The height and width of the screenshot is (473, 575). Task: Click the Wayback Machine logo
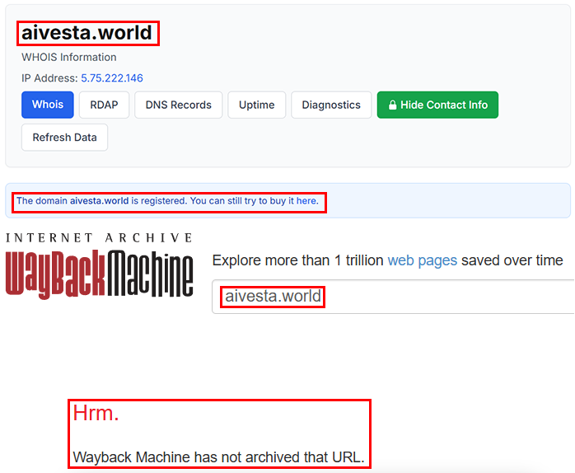point(100,274)
